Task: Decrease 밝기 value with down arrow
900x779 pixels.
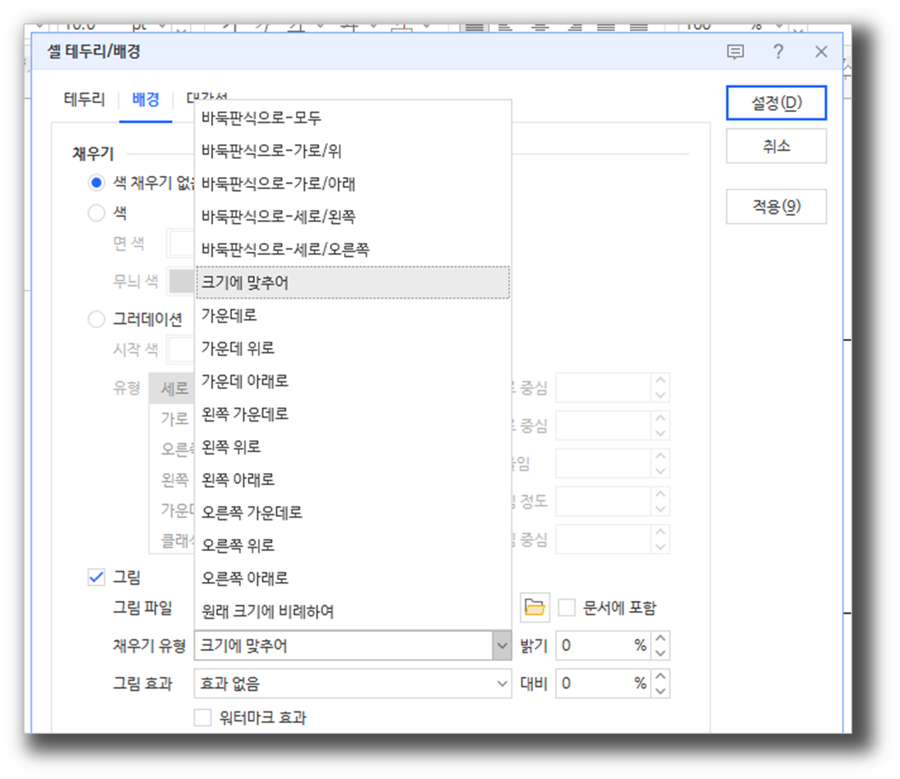Action: (660, 653)
